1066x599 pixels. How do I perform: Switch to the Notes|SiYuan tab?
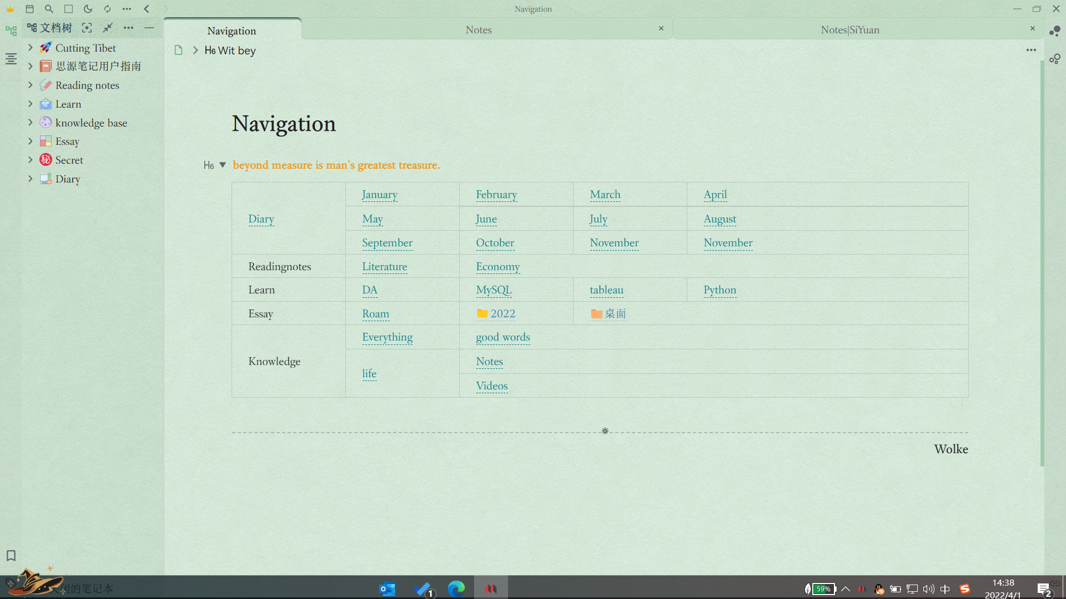[849, 30]
